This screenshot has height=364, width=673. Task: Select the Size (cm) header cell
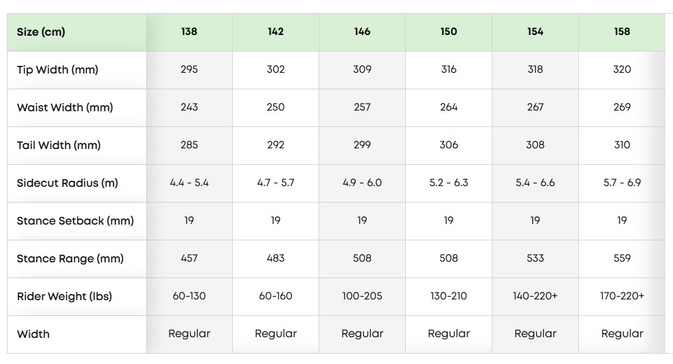[41, 32]
